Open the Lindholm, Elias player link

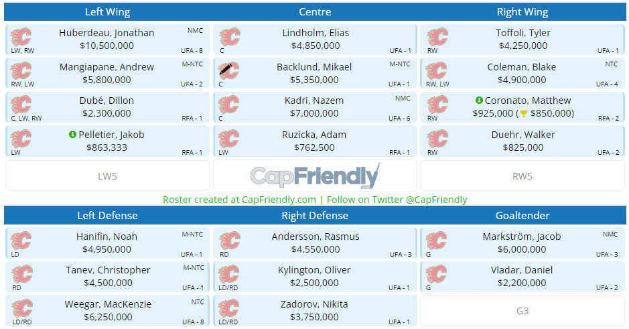(x=316, y=33)
